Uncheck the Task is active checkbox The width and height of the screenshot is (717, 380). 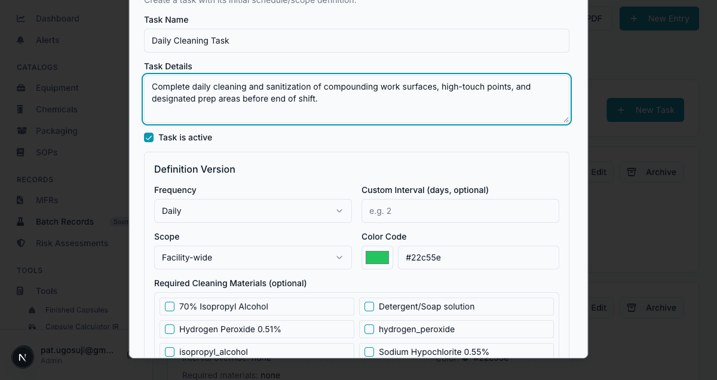coord(149,137)
